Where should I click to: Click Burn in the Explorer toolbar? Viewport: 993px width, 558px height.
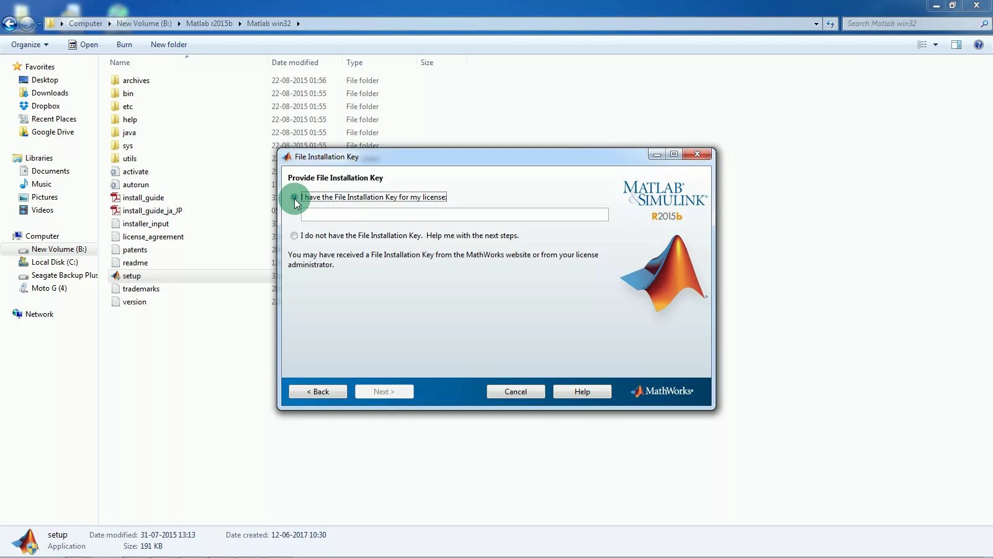pos(124,45)
